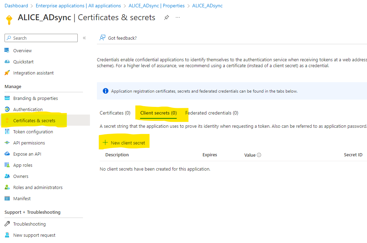The image size is (367, 243).
Task: Click the Owners people icon
Action: point(7,176)
